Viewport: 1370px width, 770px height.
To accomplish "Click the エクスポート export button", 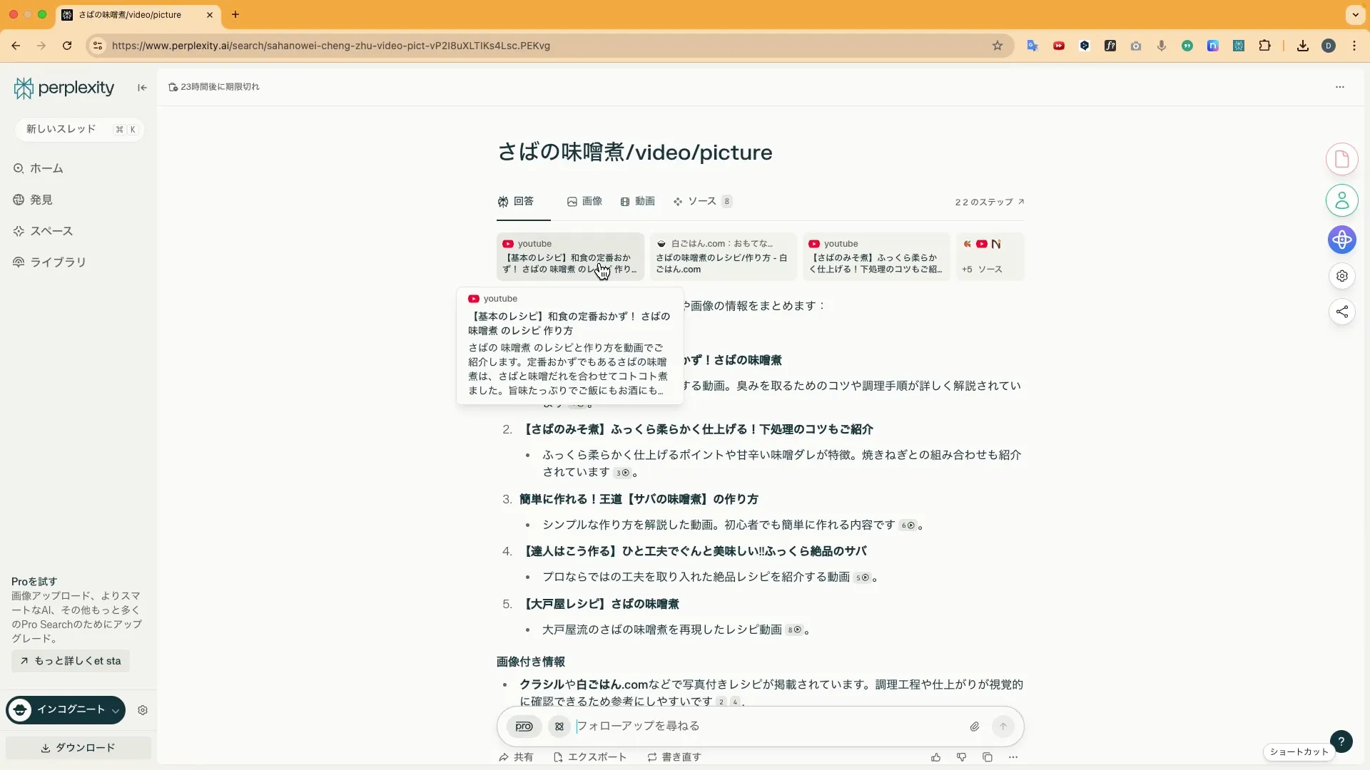I will coord(590,757).
